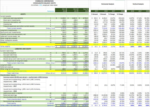The height and width of the screenshot is (107, 150).
Task: Select the 'CONSOLIDATED BALANCE SHEETS' heading cell
Action: point(44,3)
